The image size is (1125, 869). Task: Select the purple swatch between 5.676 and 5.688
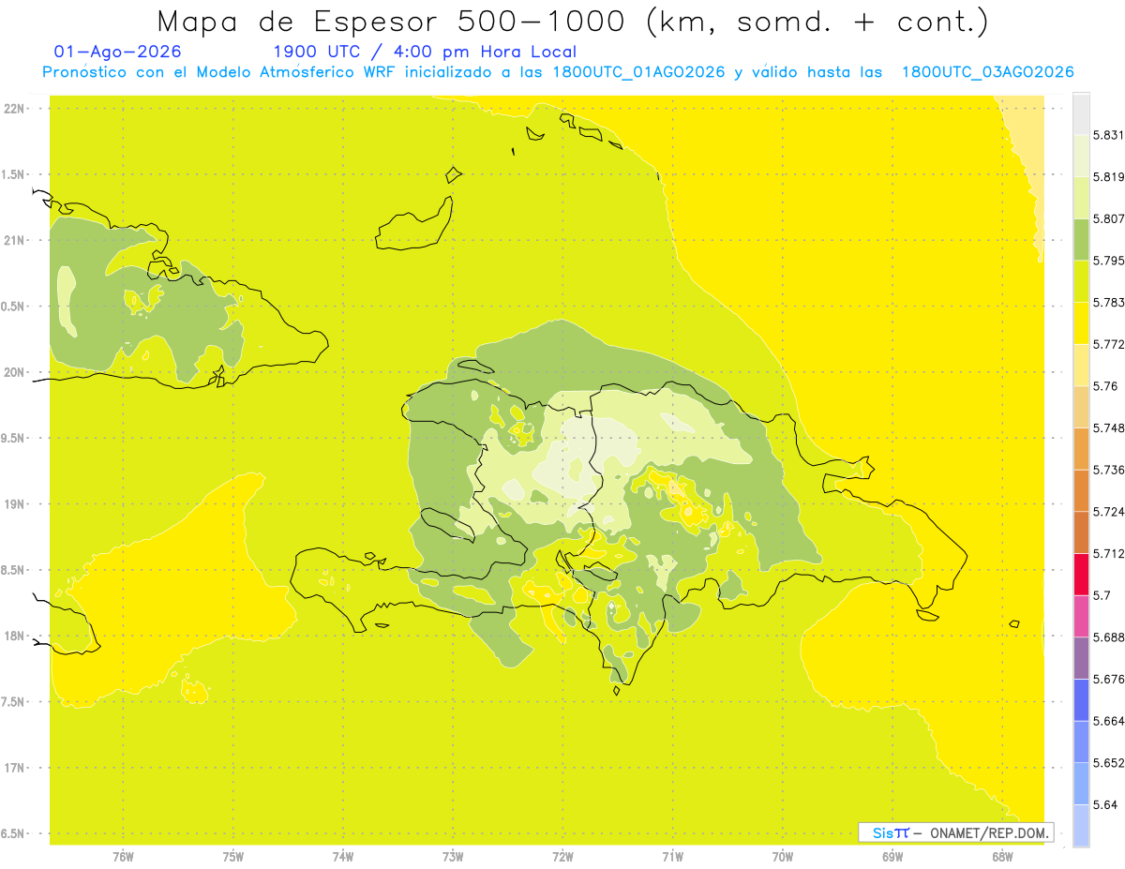(x=1081, y=658)
